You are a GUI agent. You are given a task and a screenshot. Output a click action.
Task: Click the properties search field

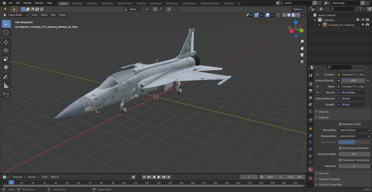click(x=339, y=67)
